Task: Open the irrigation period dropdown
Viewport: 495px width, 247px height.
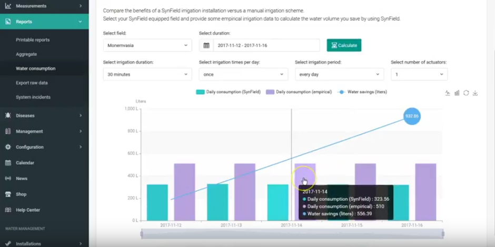Action: coord(339,74)
